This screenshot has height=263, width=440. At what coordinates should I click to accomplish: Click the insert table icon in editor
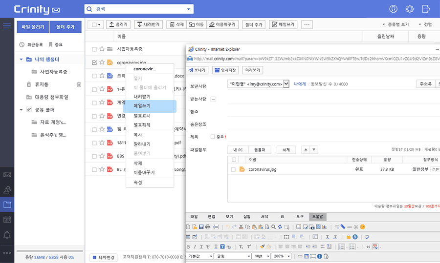(188, 237)
